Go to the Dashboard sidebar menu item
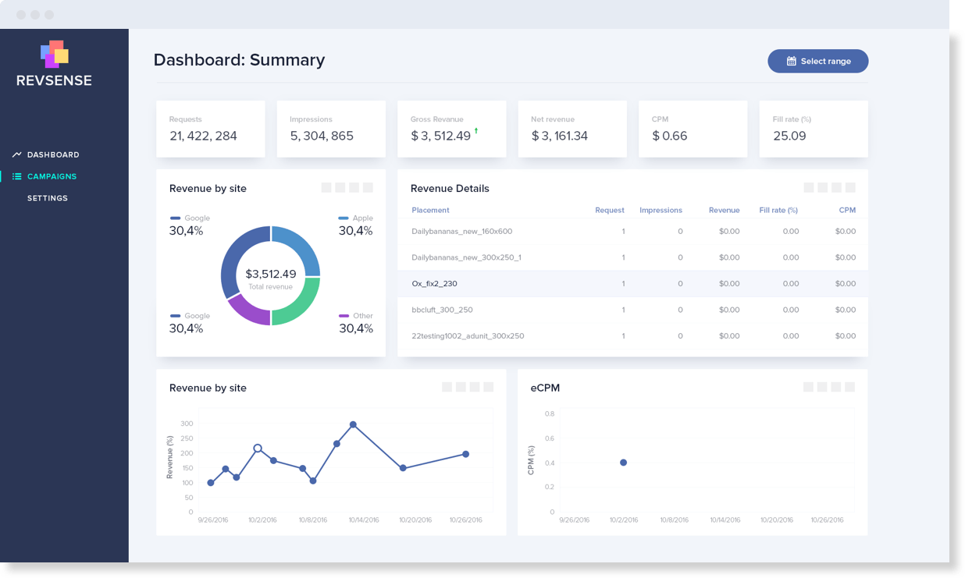The image size is (965, 578). [x=52, y=154]
